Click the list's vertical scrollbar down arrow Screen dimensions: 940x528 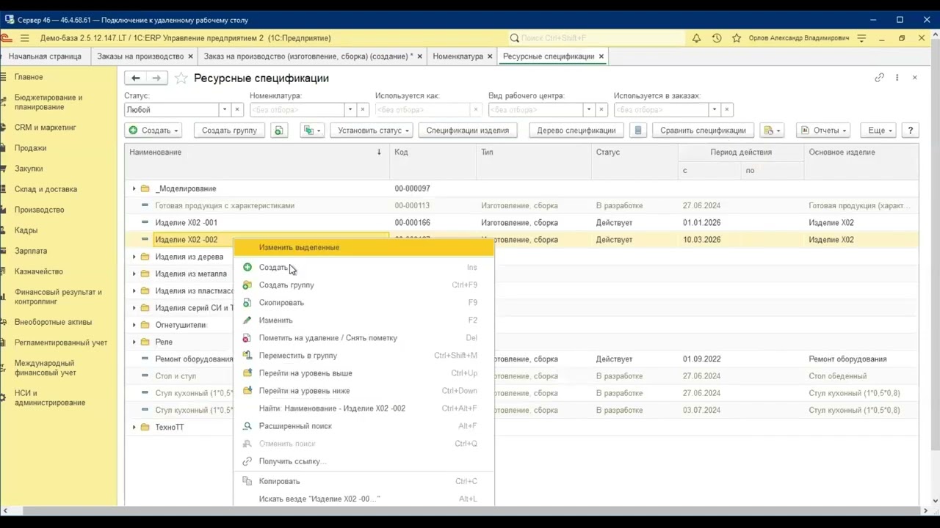click(935, 502)
